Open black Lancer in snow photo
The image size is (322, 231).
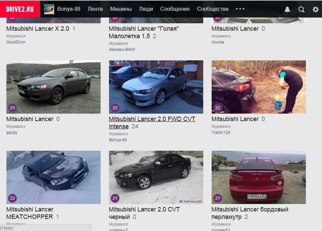(x=156, y=177)
